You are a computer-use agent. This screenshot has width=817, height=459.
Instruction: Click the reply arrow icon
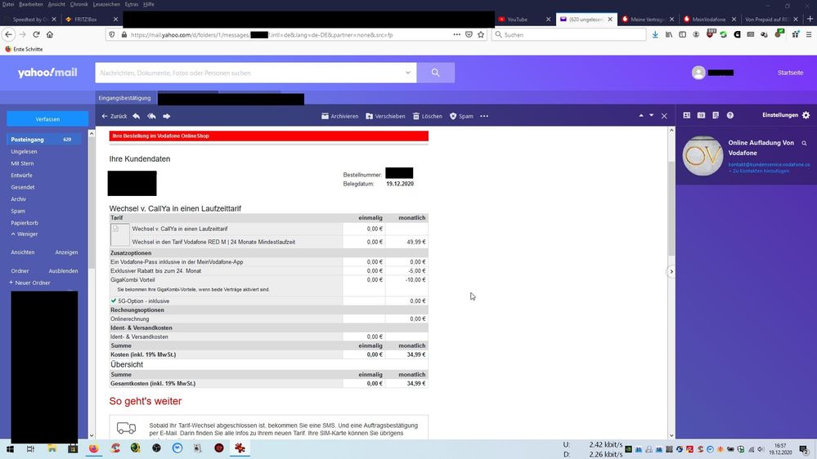tap(136, 116)
